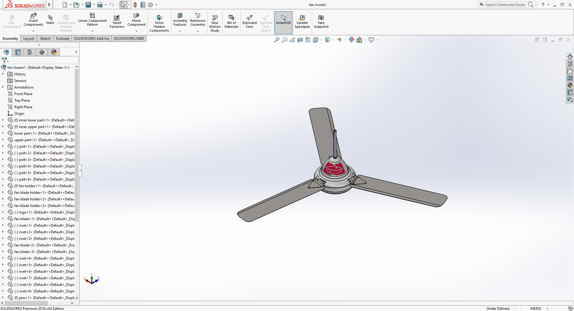
Task: Select the Move Component tool
Action: coord(136,20)
